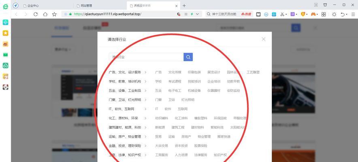Expand 五金、设备、工业制品 category arrow

click(145, 91)
